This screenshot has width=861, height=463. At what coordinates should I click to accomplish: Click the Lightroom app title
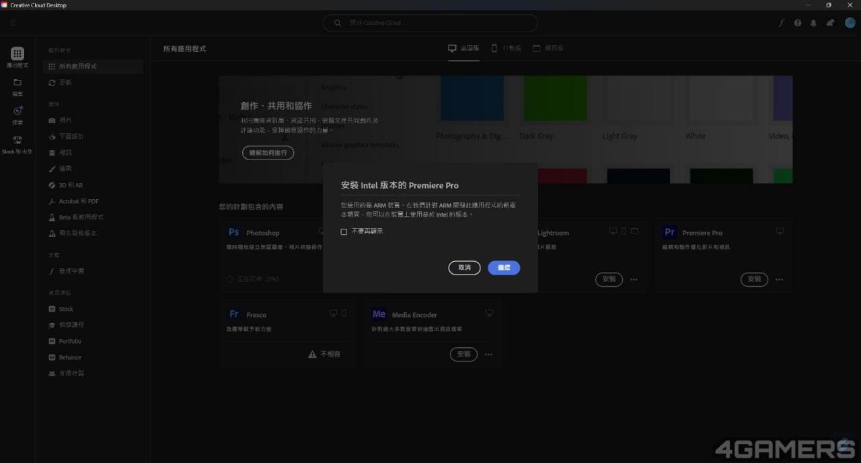pyautogui.click(x=553, y=233)
